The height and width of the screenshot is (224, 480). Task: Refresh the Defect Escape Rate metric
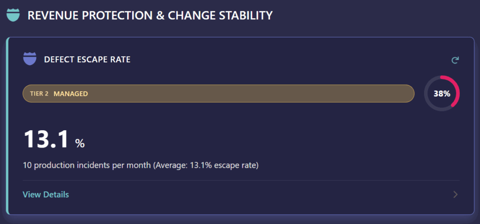455,60
